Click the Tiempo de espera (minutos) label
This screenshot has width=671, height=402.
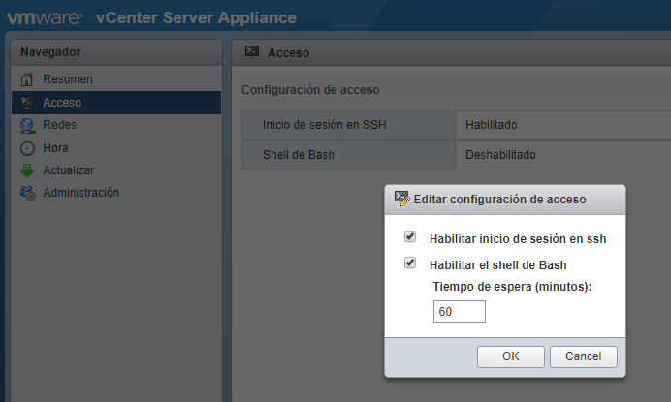[512, 287]
